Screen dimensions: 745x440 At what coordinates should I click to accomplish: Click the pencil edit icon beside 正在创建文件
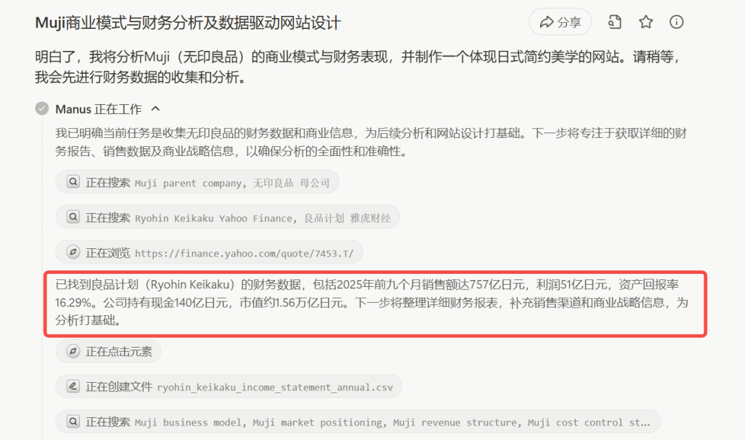(73, 386)
